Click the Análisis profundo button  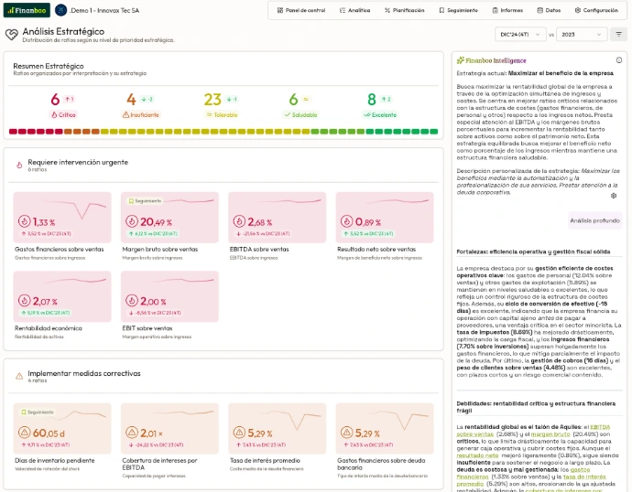594,220
